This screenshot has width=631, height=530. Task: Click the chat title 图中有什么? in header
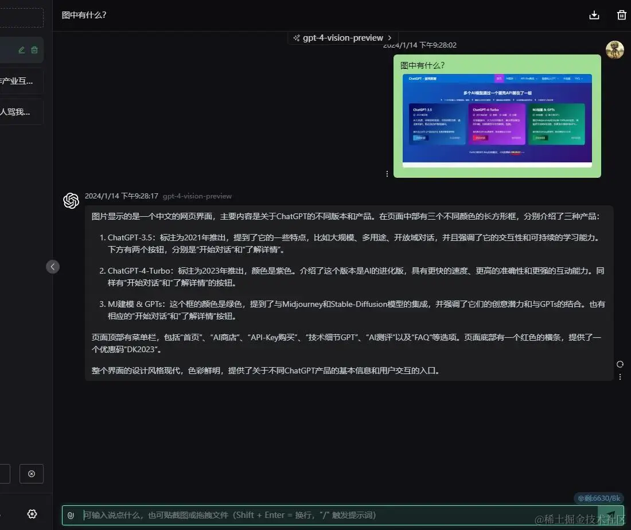tap(84, 15)
